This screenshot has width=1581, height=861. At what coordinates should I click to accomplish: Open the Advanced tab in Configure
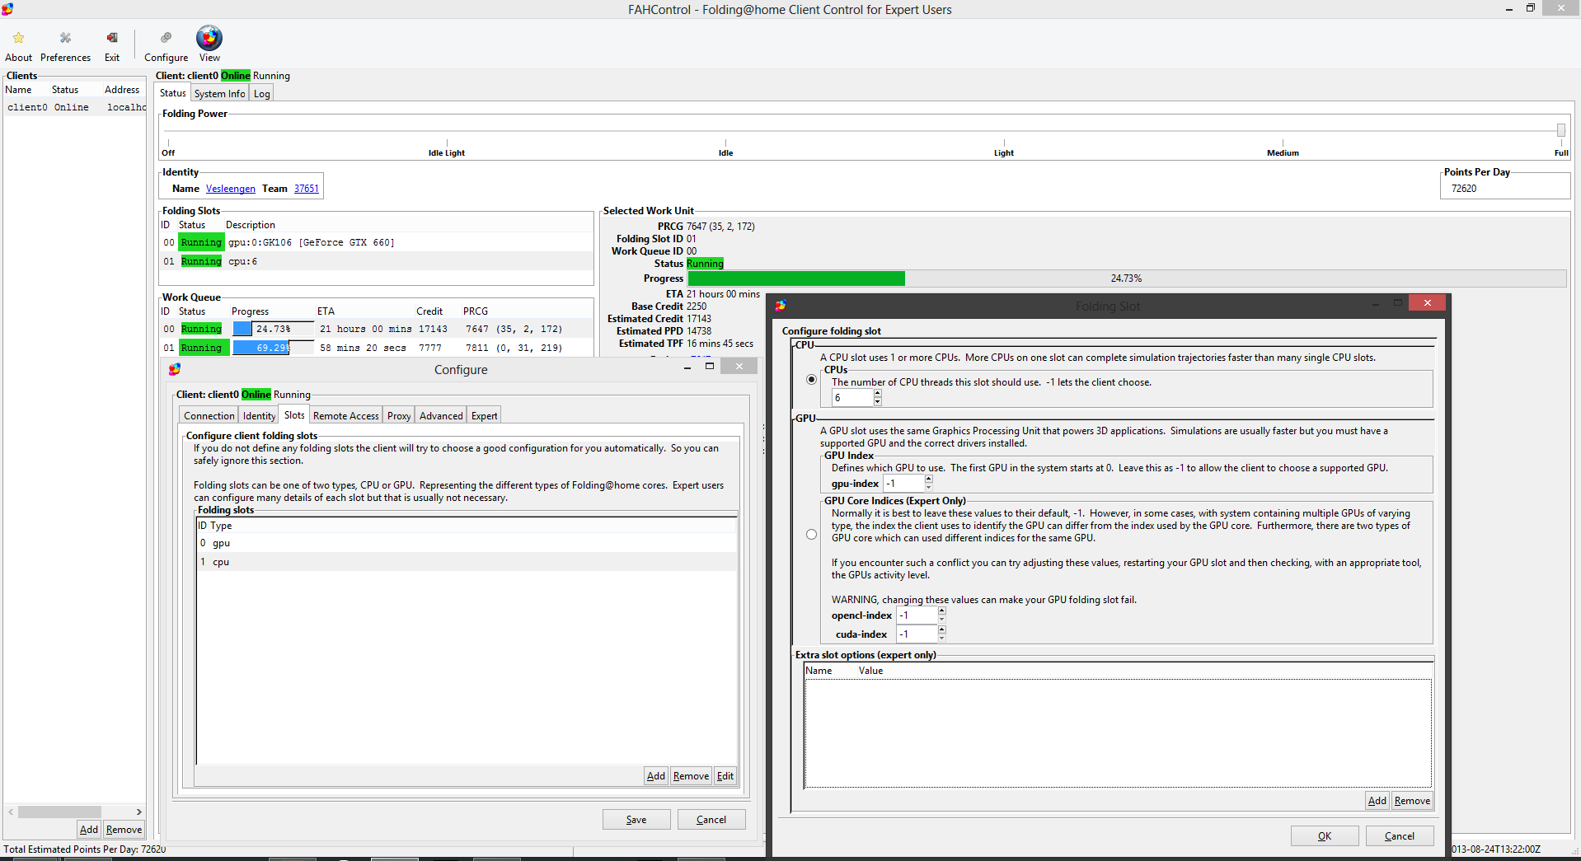pos(441,416)
